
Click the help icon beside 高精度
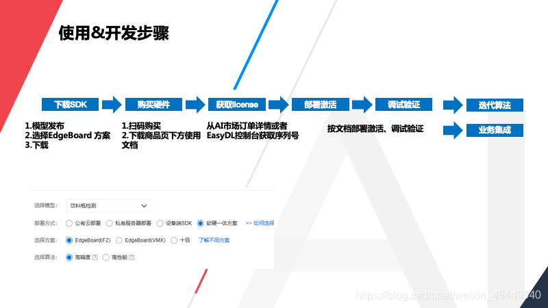(x=95, y=257)
